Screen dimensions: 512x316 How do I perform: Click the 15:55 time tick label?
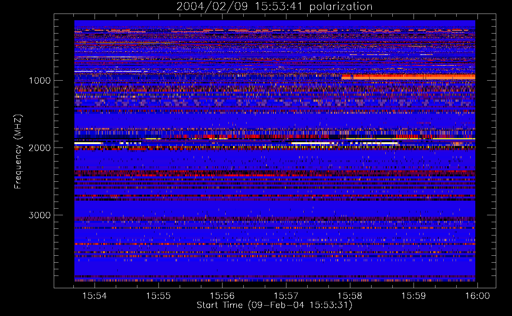click(x=158, y=296)
